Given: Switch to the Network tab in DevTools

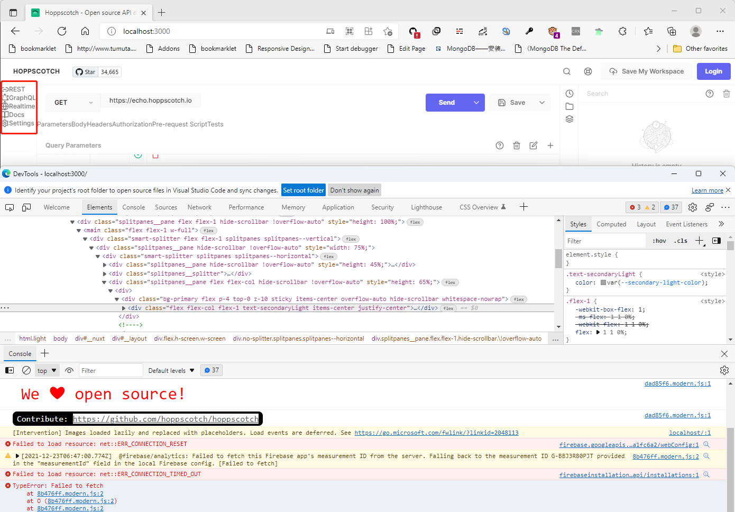Looking at the screenshot, I should [199, 207].
